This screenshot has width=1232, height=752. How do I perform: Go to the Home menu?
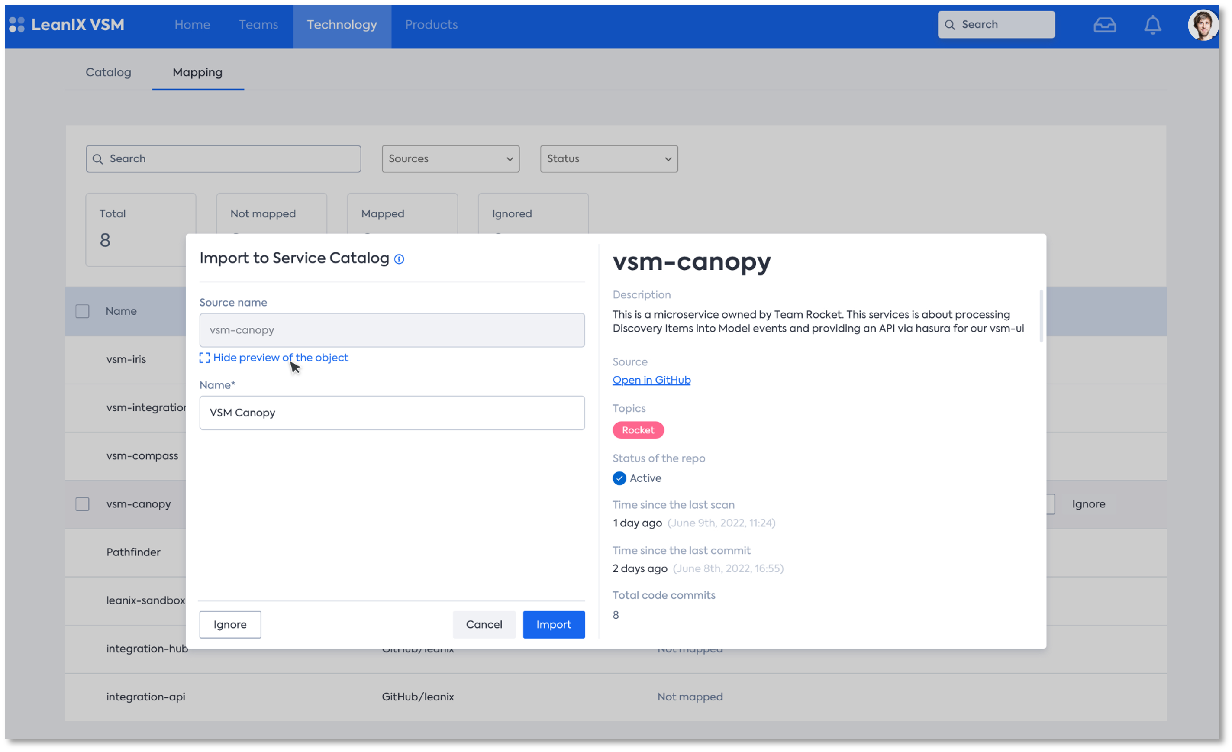coord(192,25)
